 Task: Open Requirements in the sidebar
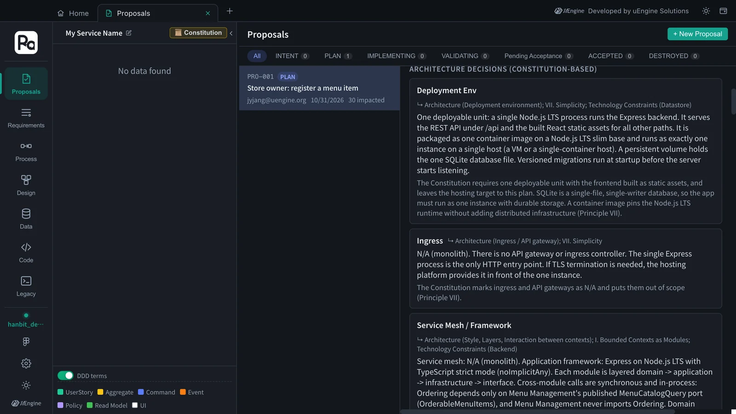click(26, 118)
